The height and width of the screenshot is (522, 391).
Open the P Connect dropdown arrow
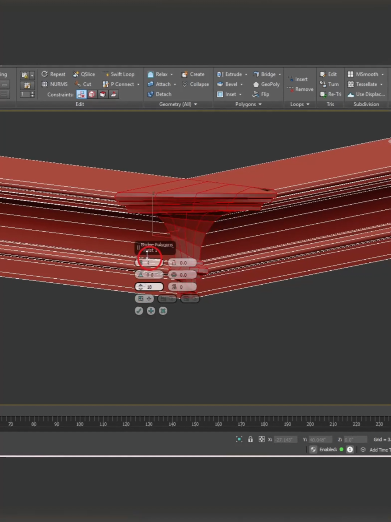139,84
